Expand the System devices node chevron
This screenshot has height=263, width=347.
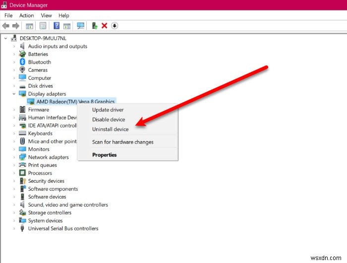[14, 220]
